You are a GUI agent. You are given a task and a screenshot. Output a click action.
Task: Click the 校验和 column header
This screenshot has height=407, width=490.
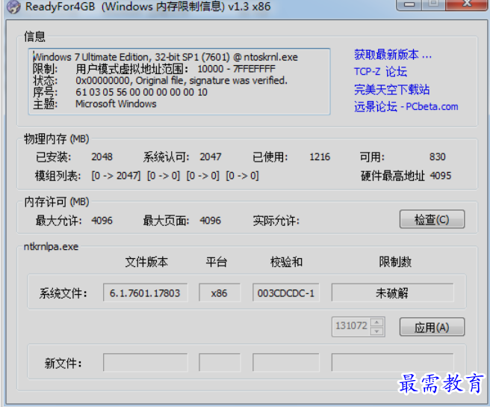tap(286, 262)
